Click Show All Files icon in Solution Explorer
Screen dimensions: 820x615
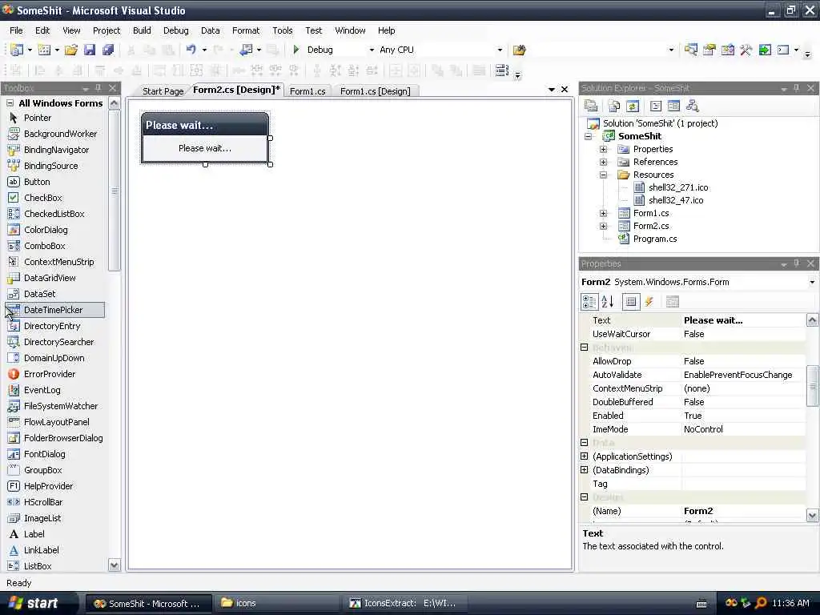coord(614,107)
